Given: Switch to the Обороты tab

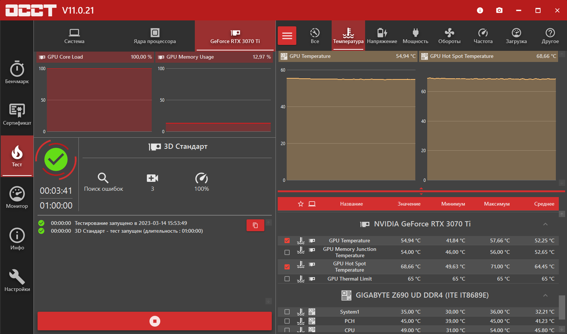Looking at the screenshot, I should tap(450, 36).
